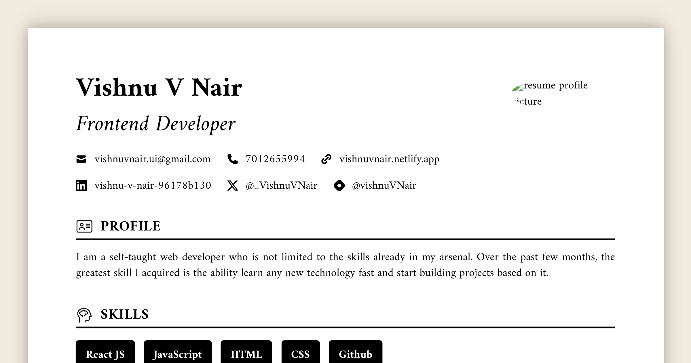The height and width of the screenshot is (363, 691).
Task: Click the vishnu-v-nair-96178b130 LinkedIn handle
Action: [153, 186]
